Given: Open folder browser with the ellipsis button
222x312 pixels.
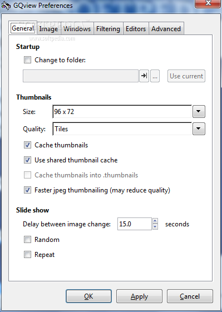Looking at the screenshot, I should tap(155, 76).
